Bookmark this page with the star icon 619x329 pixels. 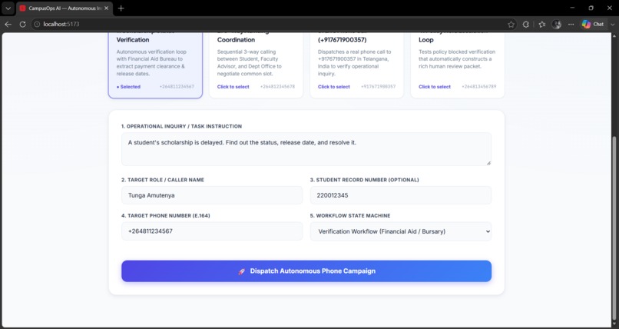point(511,24)
